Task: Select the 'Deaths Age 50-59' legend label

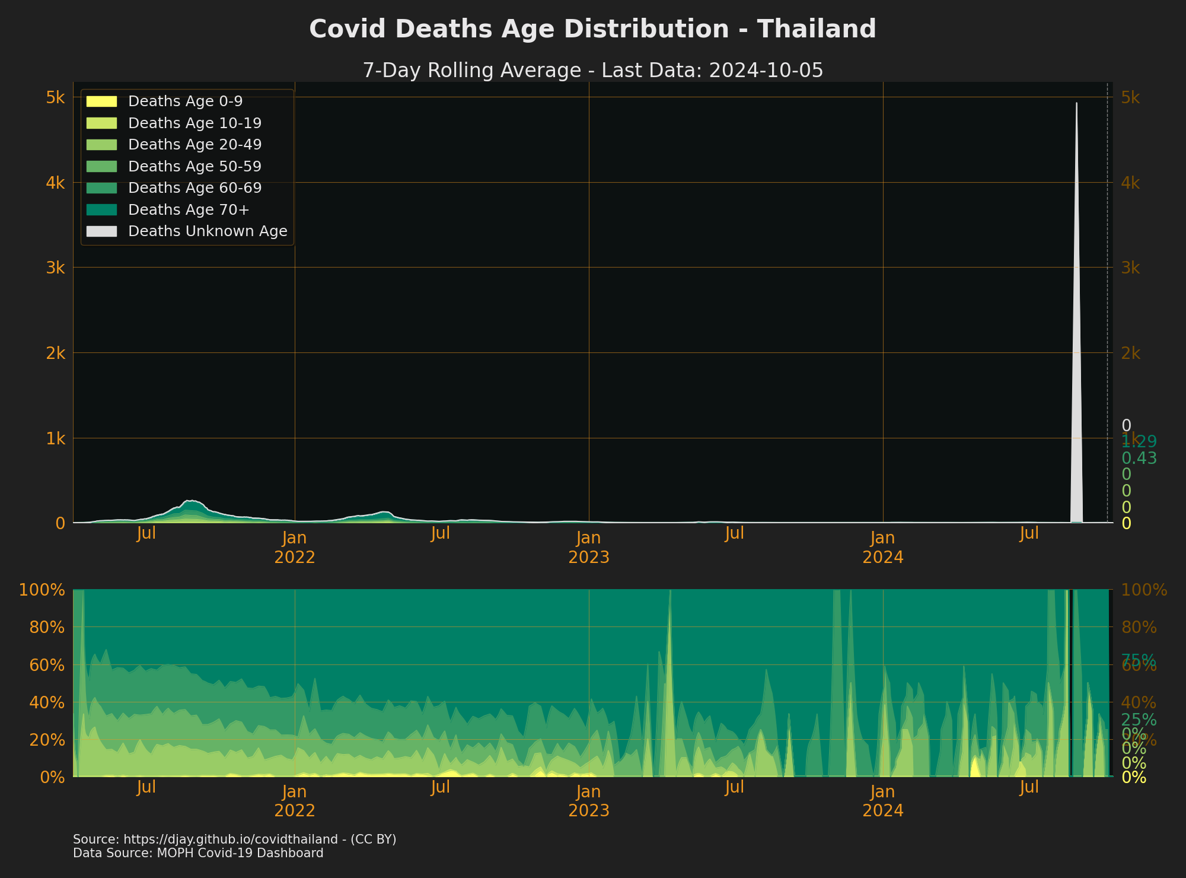Action: click(195, 166)
